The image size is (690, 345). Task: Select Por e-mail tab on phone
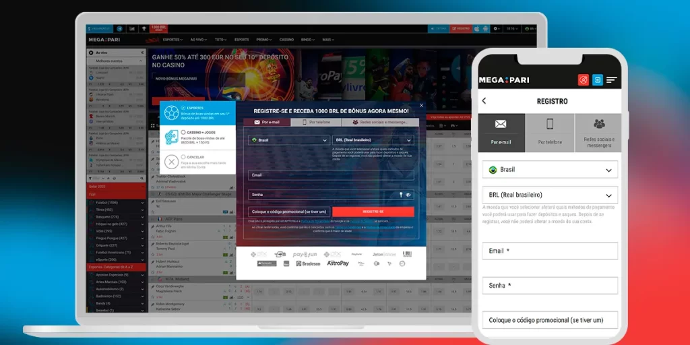click(501, 133)
